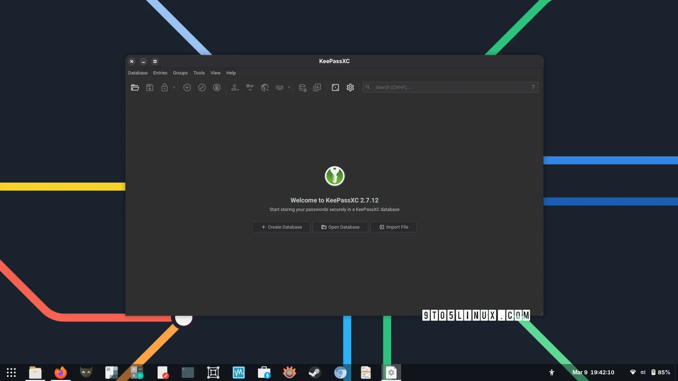678x381 pixels.
Task: Open settings via the gear toolbar icon
Action: click(x=350, y=87)
